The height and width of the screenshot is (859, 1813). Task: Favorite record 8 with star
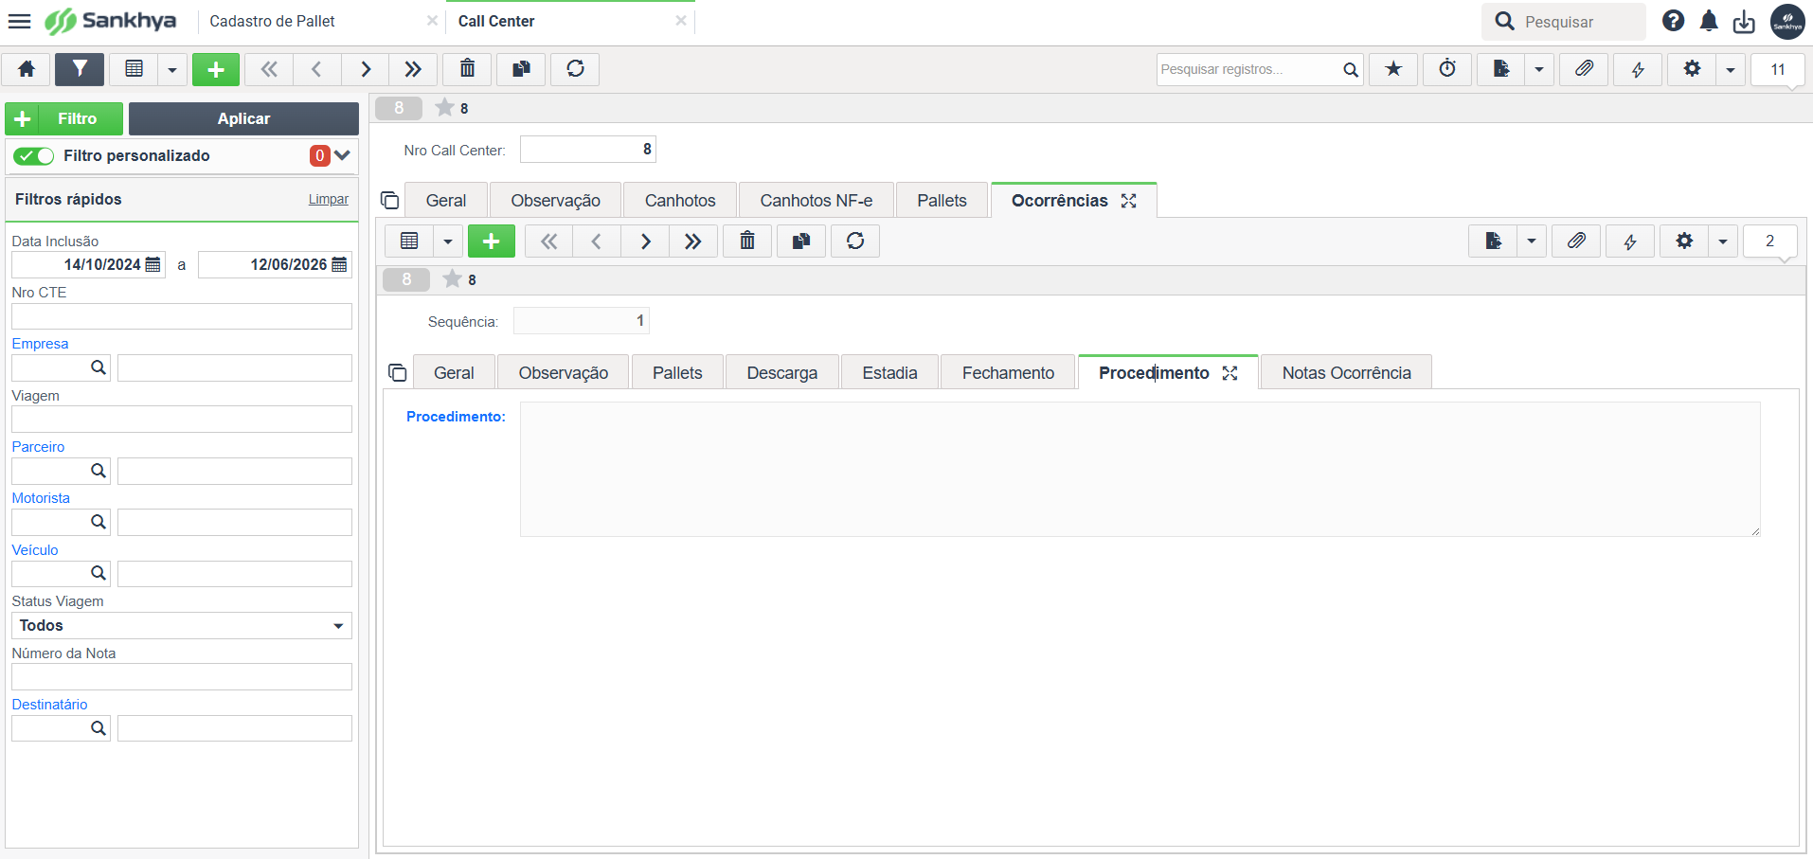444,108
